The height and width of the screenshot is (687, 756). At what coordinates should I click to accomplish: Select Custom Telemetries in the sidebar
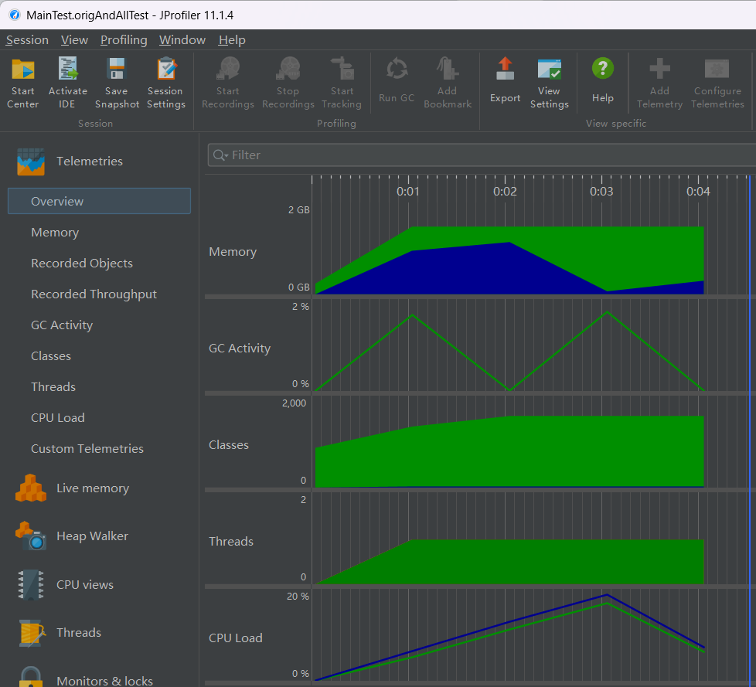87,449
